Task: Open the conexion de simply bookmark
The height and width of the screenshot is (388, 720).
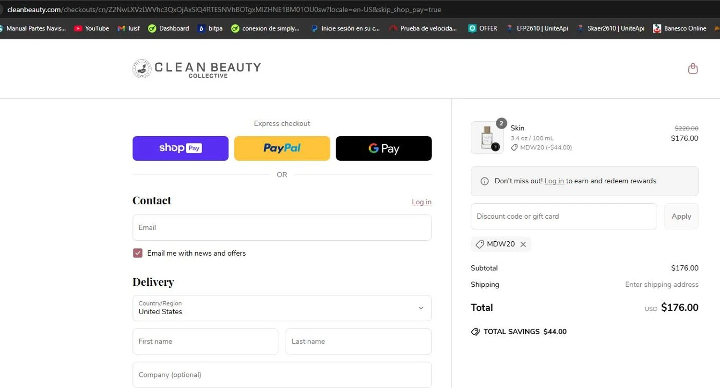Action: coord(265,28)
